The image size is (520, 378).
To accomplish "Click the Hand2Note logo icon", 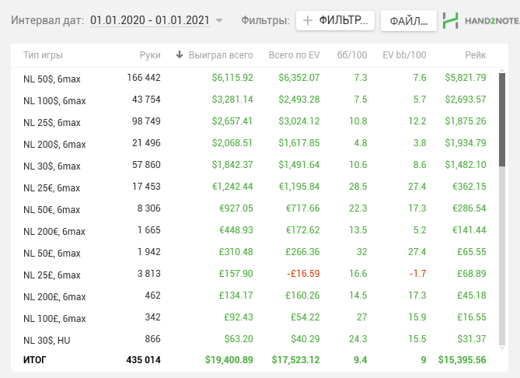I will point(451,20).
